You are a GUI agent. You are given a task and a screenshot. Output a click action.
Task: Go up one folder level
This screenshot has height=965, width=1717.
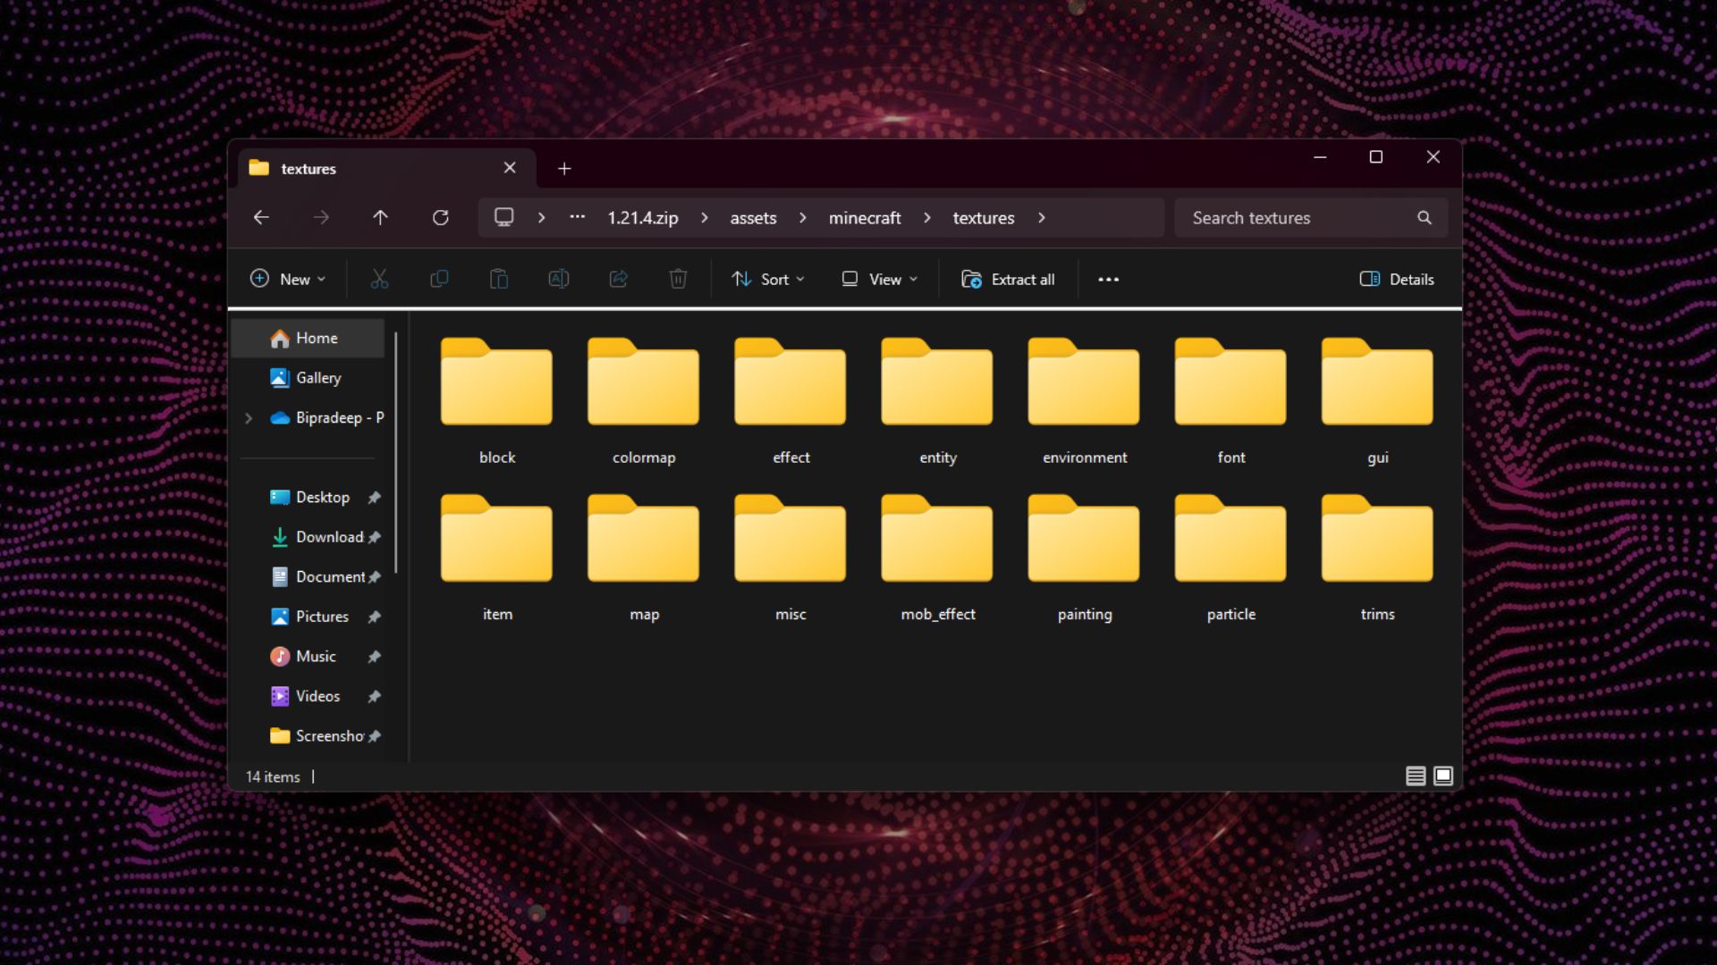pos(380,217)
